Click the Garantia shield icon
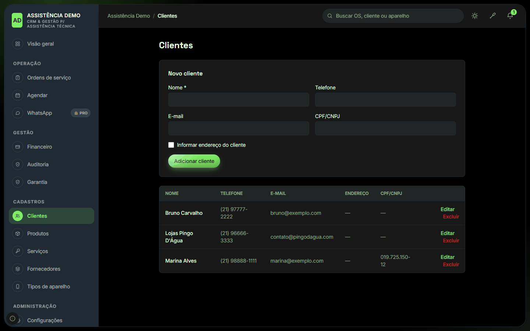The width and height of the screenshot is (530, 331). click(x=18, y=182)
